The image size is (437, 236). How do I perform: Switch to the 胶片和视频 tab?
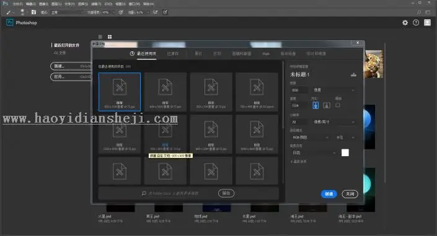point(316,53)
